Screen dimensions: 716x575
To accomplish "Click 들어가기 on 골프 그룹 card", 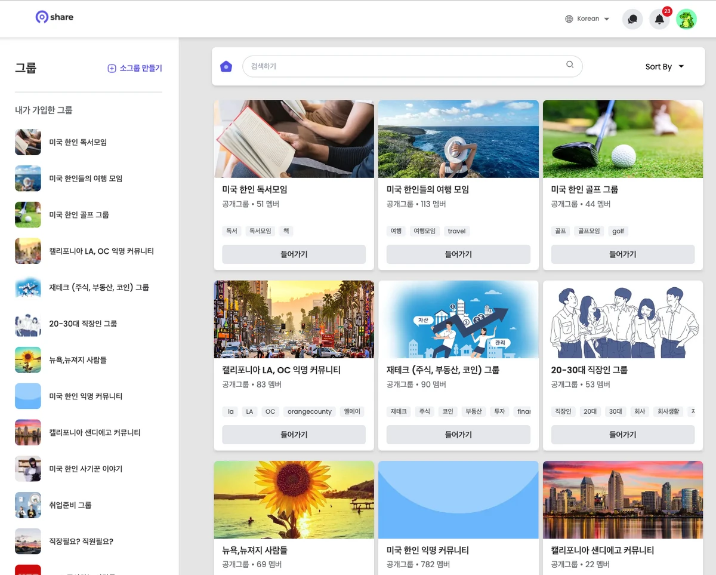I will [x=623, y=254].
